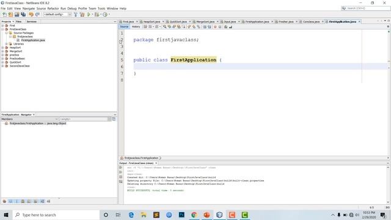Click the Output panel vertical scrollbar

coord(388,185)
